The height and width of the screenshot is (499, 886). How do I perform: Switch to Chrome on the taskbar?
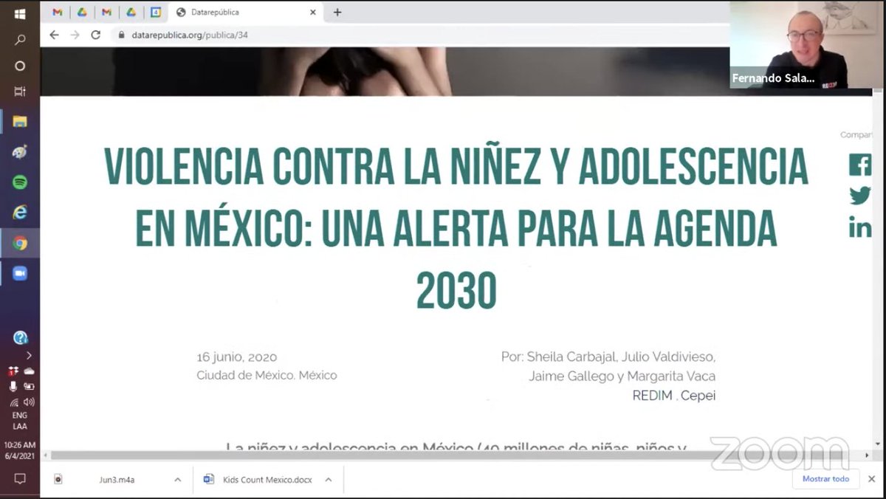[x=20, y=243]
